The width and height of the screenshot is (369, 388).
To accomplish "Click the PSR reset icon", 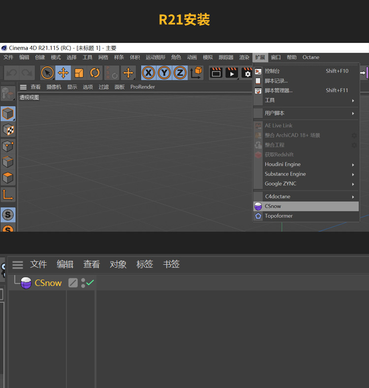I will pos(112,73).
